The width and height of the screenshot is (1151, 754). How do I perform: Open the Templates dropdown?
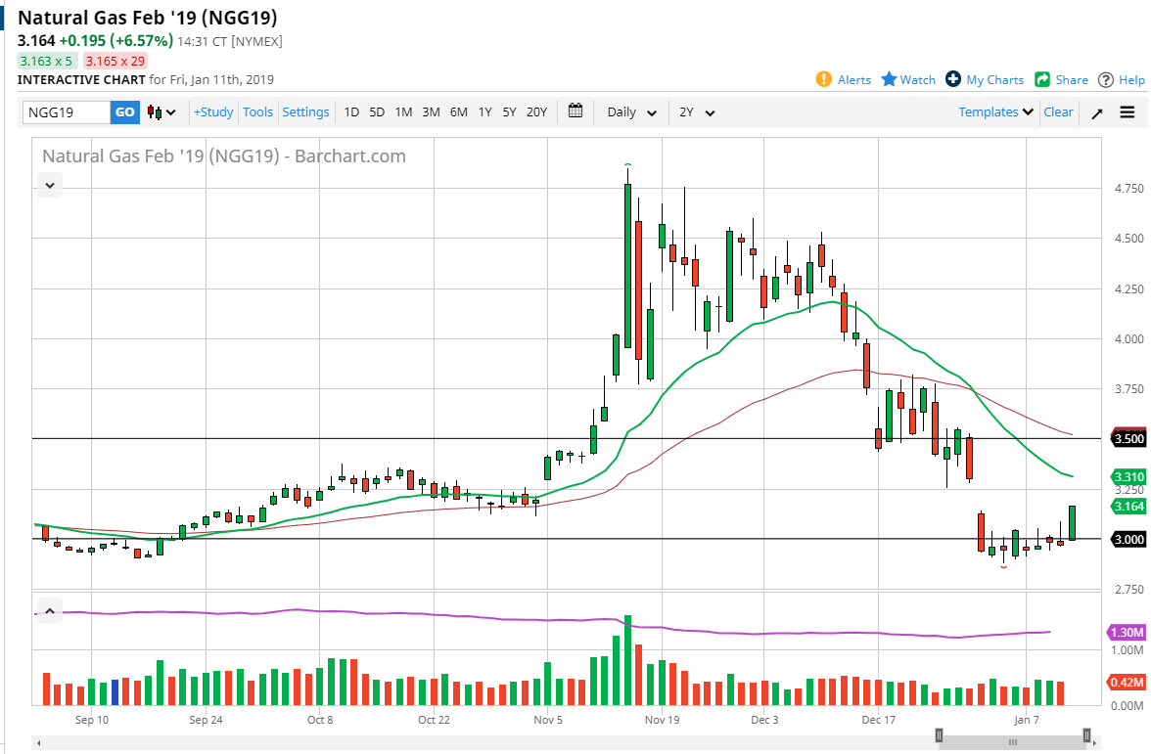(995, 112)
